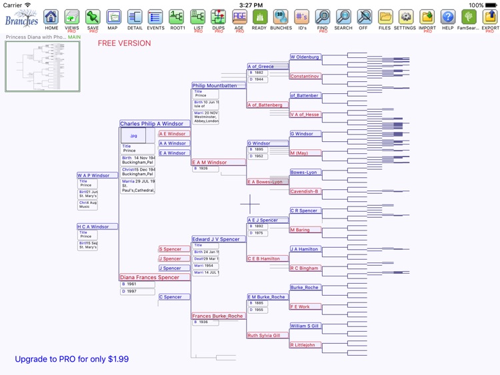Select the W Oldenburg node
Viewport: 500px width, 375px height.
click(x=305, y=57)
